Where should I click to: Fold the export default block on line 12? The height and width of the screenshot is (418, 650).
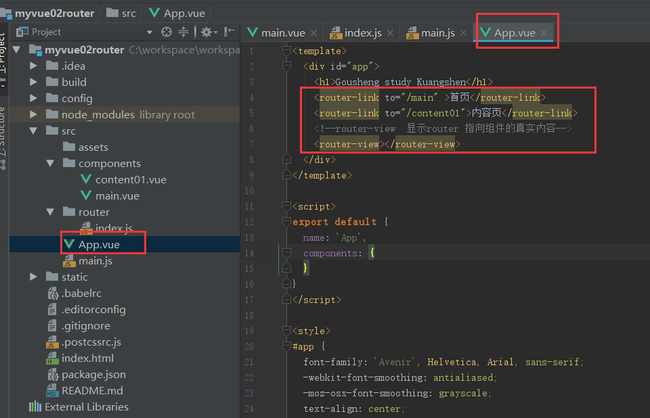(x=286, y=222)
